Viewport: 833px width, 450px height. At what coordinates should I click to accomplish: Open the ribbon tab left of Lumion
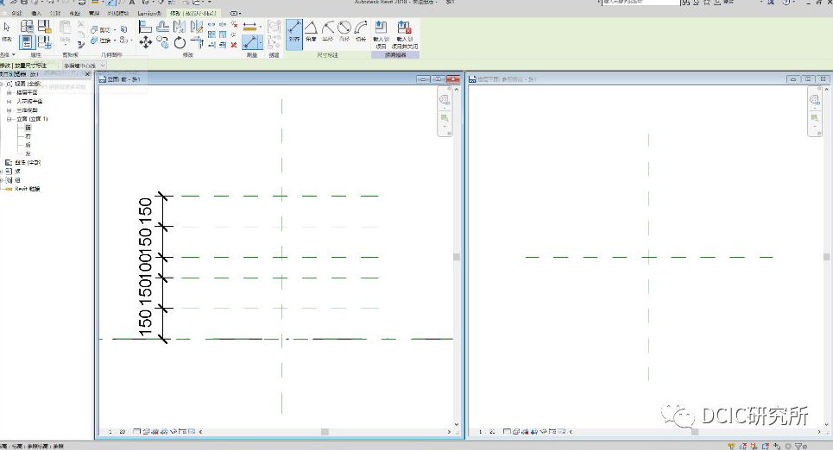(117, 13)
